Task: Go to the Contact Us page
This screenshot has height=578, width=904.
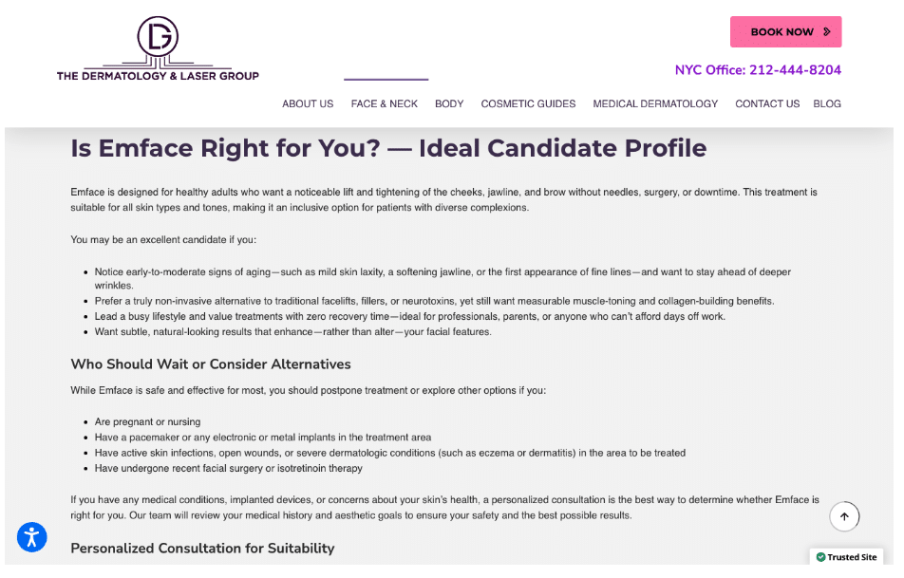Action: pos(767,104)
